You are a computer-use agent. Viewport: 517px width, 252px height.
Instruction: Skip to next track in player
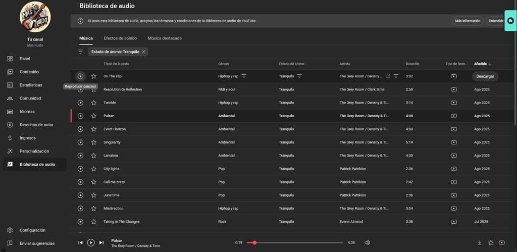[101, 243]
